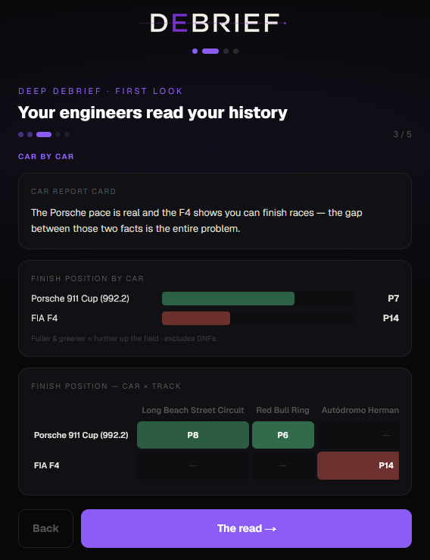Click the DEBRIEF logo at the top

[213, 23]
